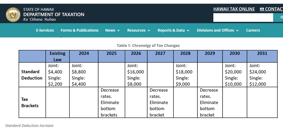Expand the Reports & Data menu
This screenshot has width=283, height=128.
pyautogui.click(x=173, y=30)
